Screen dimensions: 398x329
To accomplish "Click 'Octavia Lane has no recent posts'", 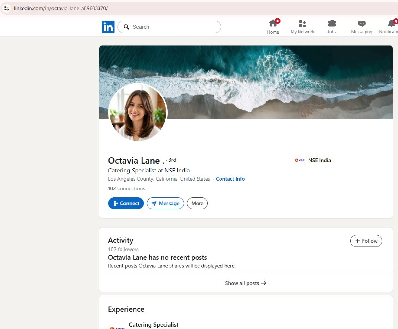I will point(158,257).
